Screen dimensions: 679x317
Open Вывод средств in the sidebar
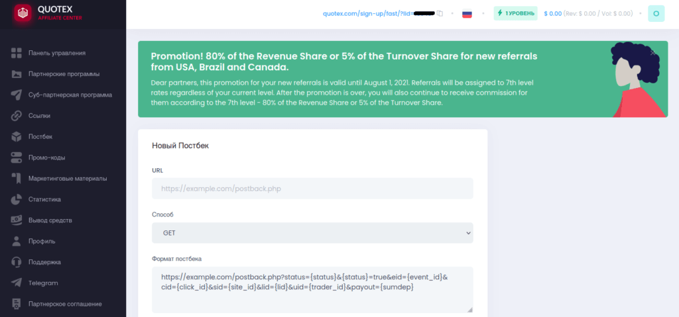tap(50, 220)
